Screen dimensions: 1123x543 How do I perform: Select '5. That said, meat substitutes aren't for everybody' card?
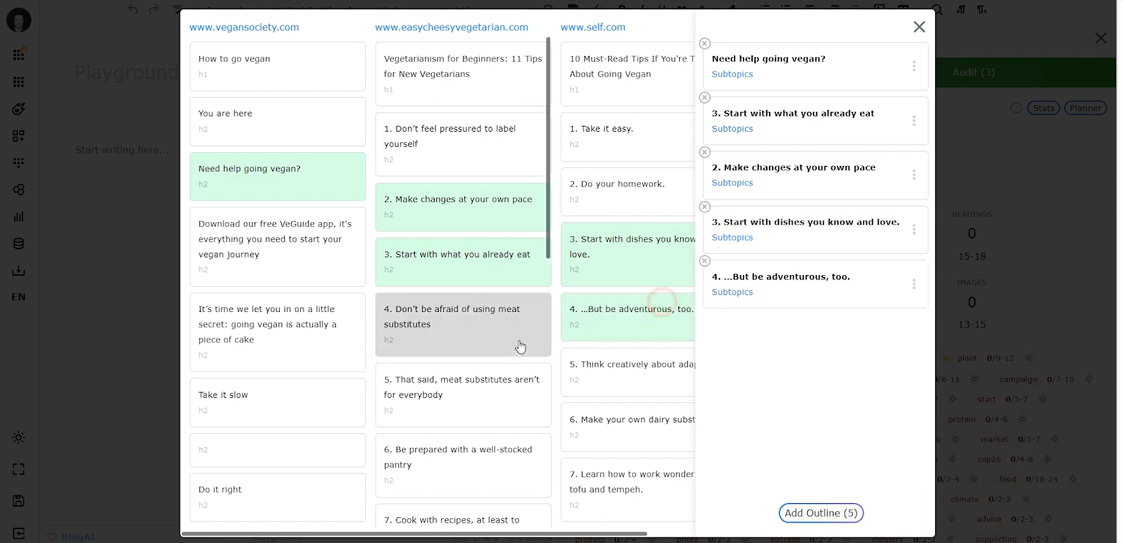pos(463,394)
